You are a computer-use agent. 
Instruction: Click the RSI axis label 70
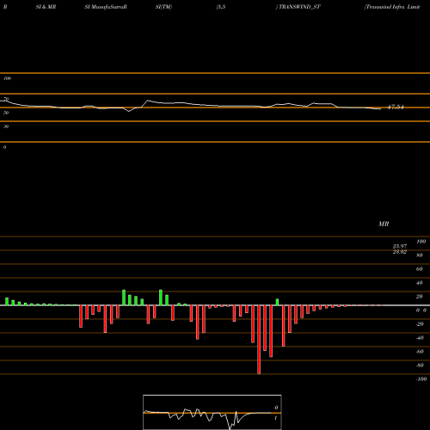pyautogui.click(x=6, y=99)
